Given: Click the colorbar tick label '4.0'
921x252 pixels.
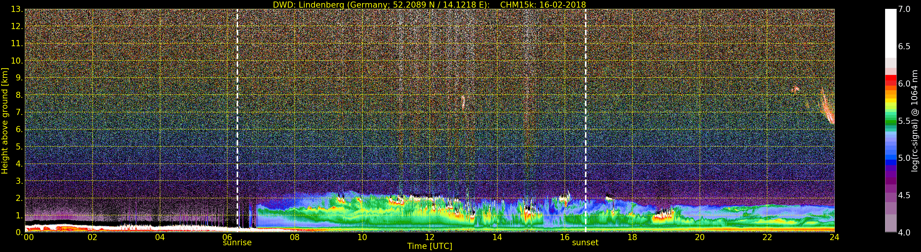Looking at the screenshot, I should pos(904,232).
